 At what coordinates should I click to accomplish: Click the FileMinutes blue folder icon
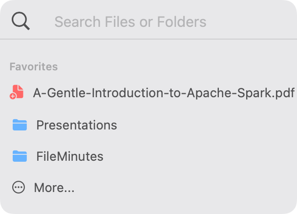(20, 156)
